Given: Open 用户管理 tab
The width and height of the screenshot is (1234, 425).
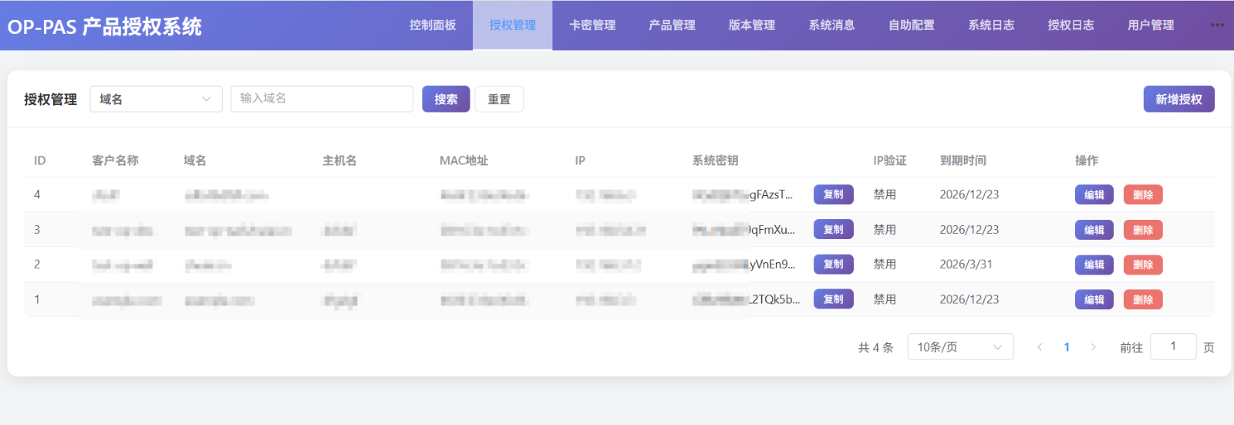Looking at the screenshot, I should [x=1151, y=25].
